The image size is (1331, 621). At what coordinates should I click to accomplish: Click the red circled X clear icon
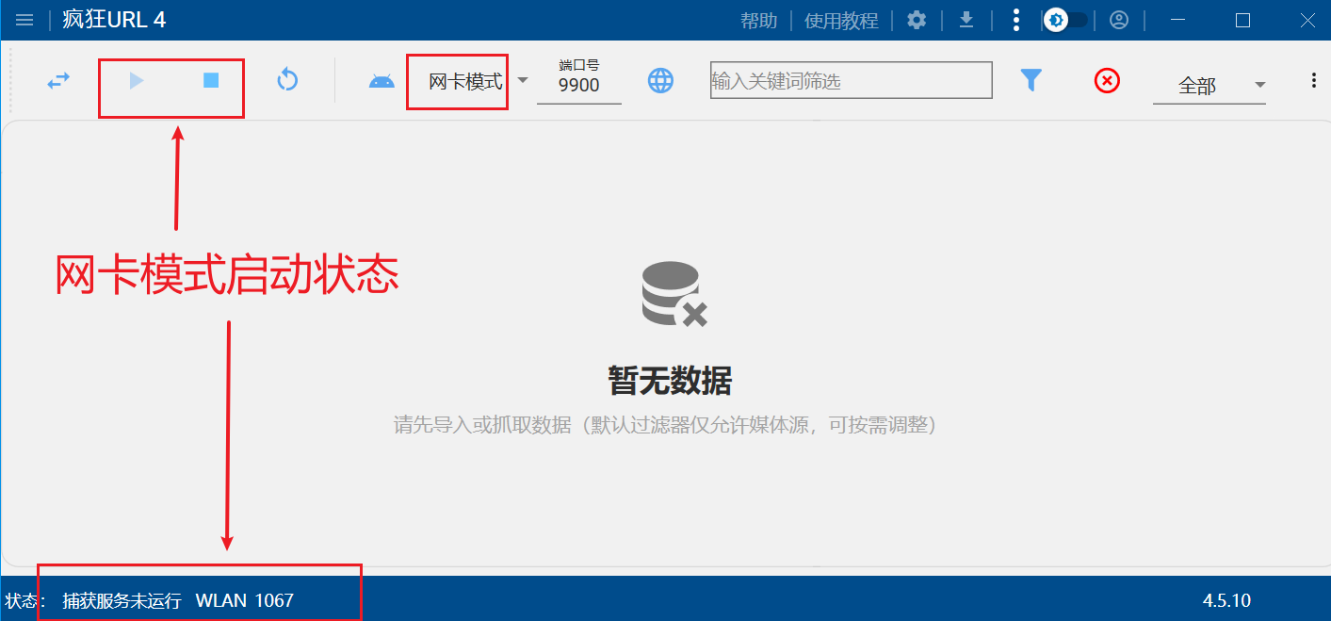tap(1107, 81)
